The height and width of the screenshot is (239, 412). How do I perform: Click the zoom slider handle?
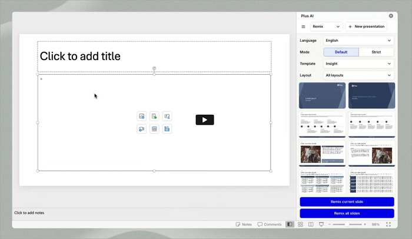(x=347, y=224)
